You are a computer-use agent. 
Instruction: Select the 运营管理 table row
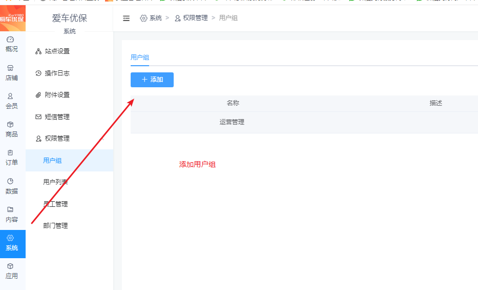click(x=304, y=122)
